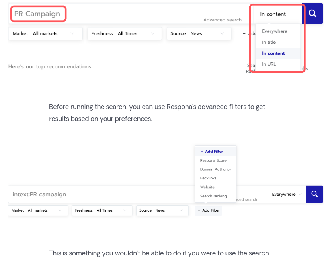Viewport: 330px width, 261px height.
Task: Pick In URL from scope list
Action: (x=269, y=64)
